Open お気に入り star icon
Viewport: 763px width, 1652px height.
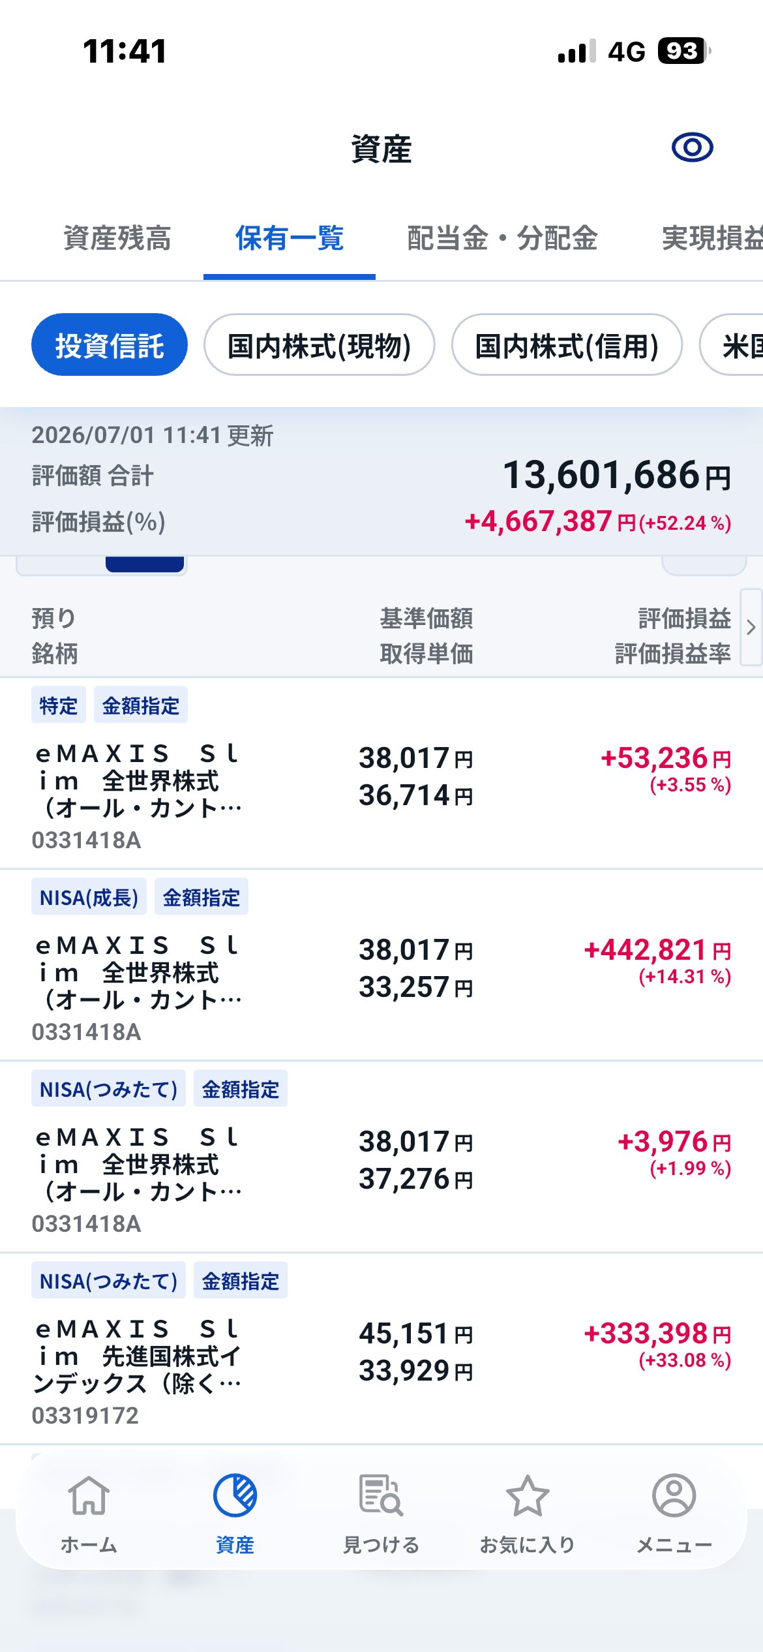(528, 1495)
